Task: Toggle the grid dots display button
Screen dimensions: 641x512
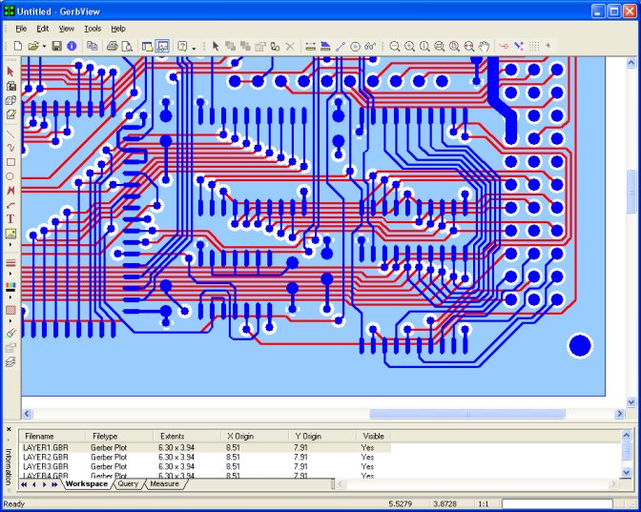Action: [534, 46]
